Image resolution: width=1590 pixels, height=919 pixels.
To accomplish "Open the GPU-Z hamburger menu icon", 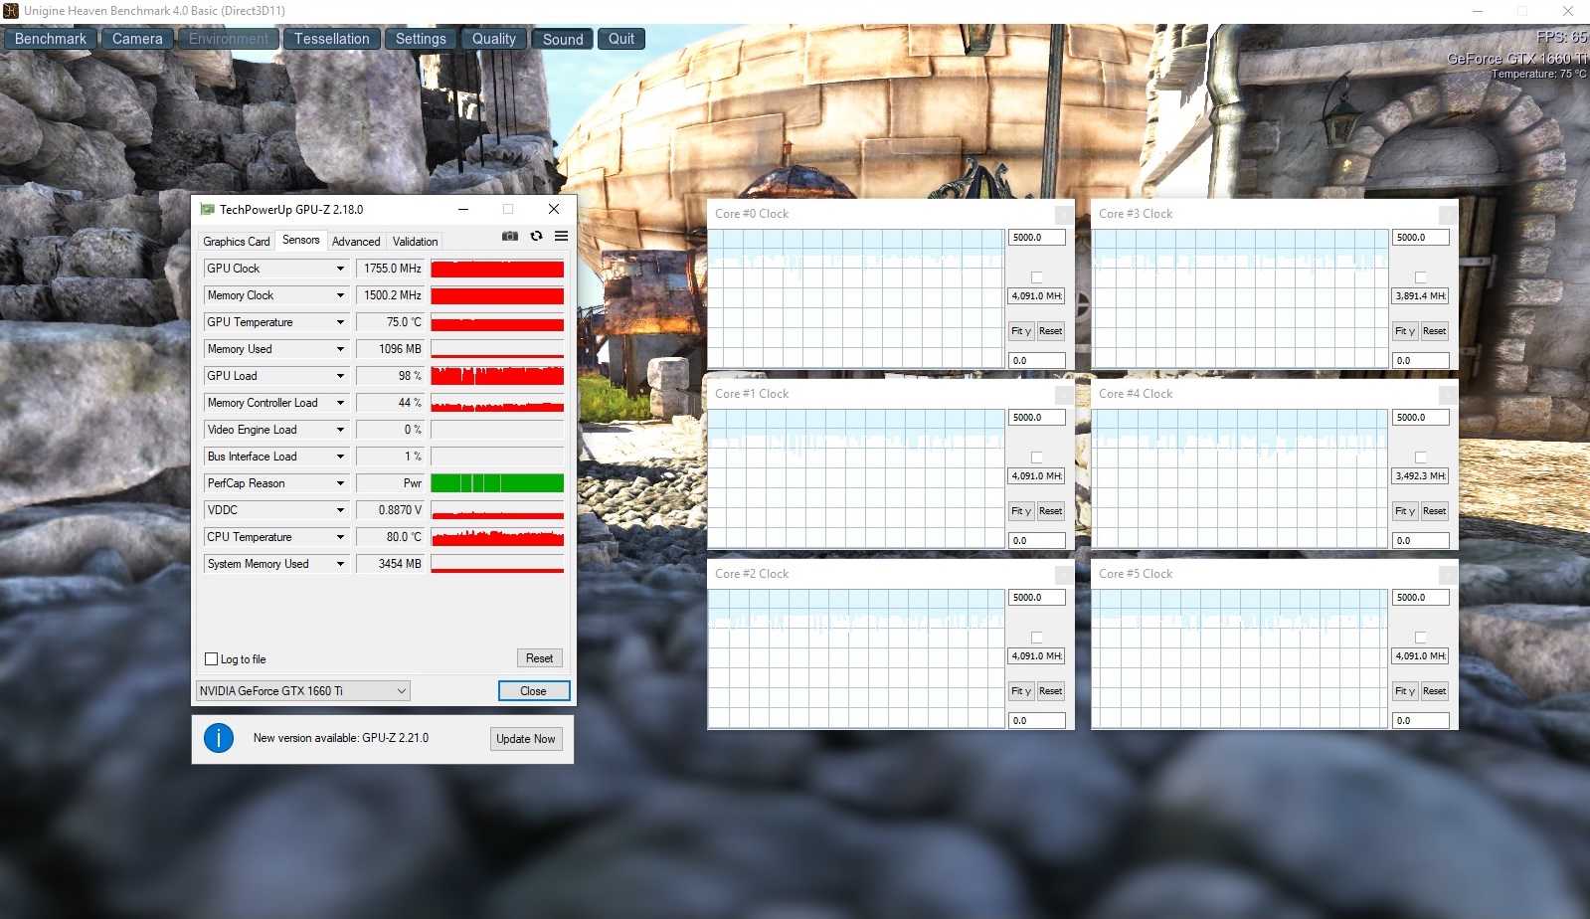I will (x=562, y=237).
